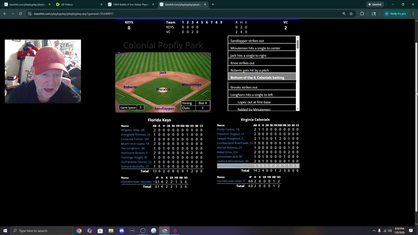Open the Windows Start menu

coord(5,231)
